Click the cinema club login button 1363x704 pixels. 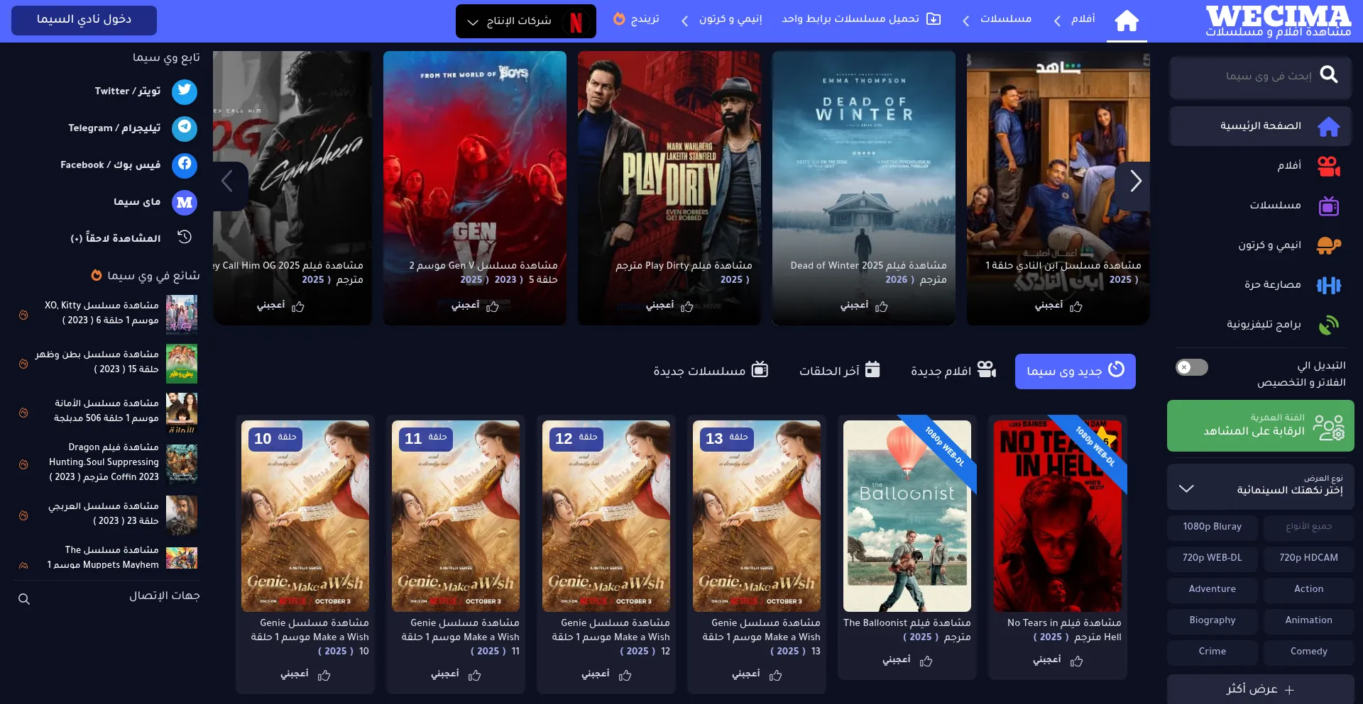click(x=84, y=20)
